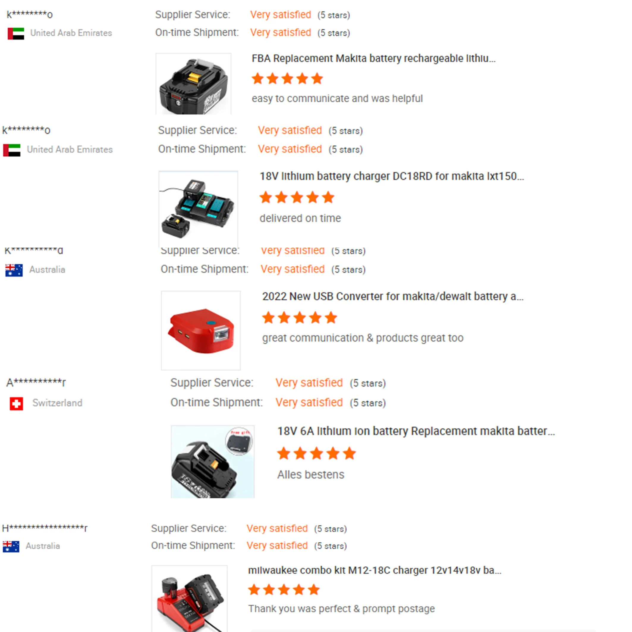View the Milwaukee combo kit charger image

(x=189, y=598)
